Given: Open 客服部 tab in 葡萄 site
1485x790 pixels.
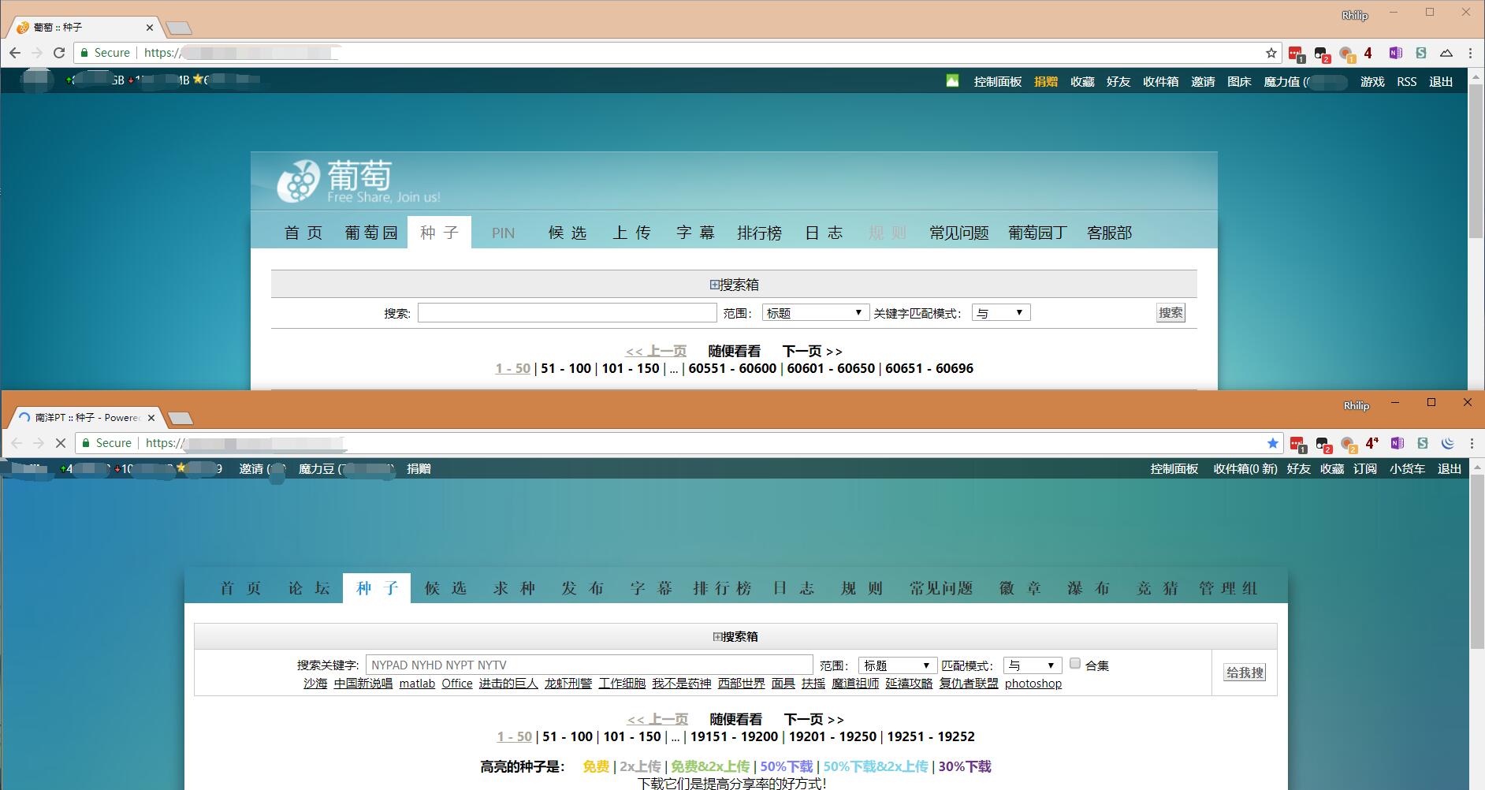Looking at the screenshot, I should [x=1109, y=233].
